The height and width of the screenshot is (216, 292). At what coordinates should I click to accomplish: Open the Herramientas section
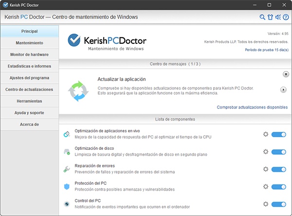coord(29,101)
